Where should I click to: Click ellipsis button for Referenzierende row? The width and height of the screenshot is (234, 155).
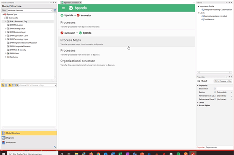click(x=231, y=96)
